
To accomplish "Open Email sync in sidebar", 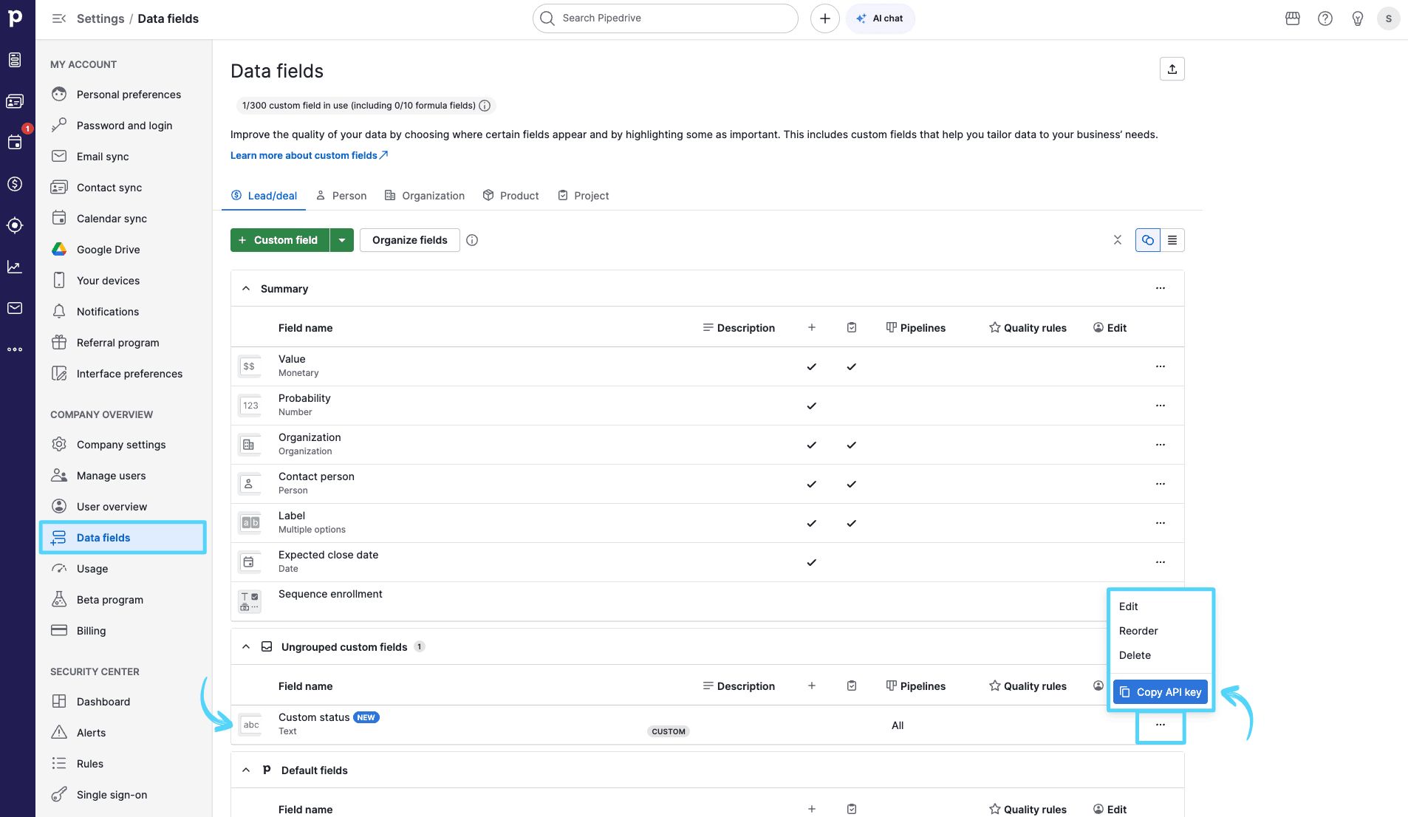I will point(123,157).
